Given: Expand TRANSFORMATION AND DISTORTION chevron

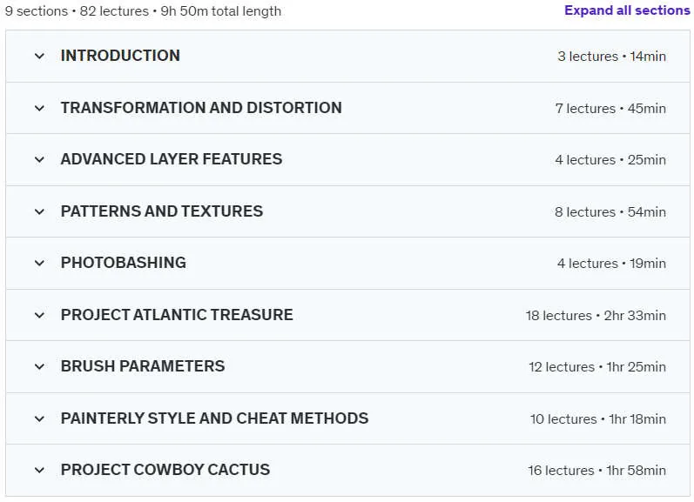Looking at the screenshot, I should pos(39,109).
